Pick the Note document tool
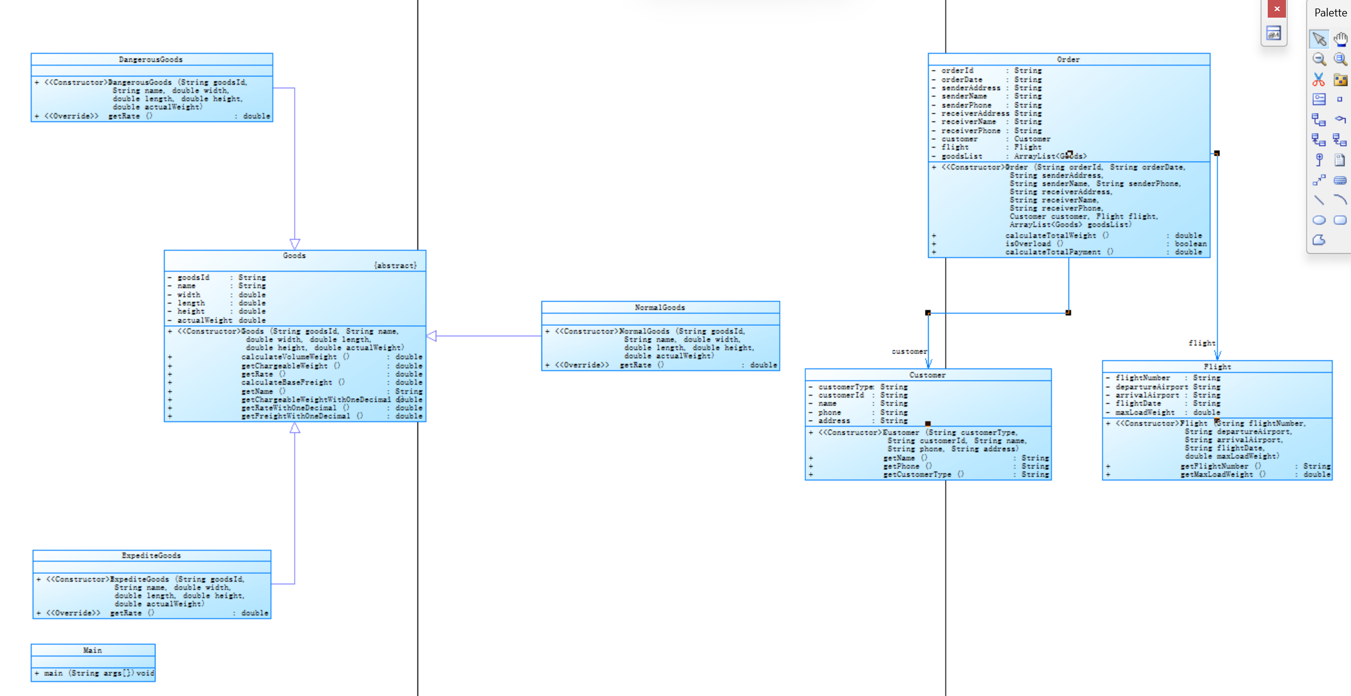Screen dimensions: 1351x696 [x=1340, y=160]
